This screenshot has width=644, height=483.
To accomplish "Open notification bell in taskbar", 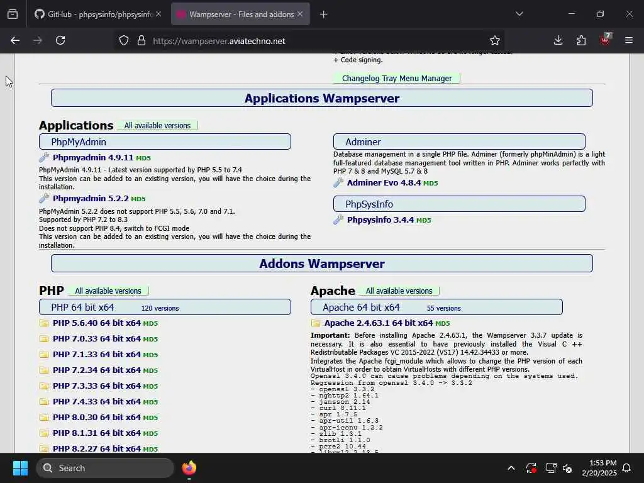I will pos(627,468).
